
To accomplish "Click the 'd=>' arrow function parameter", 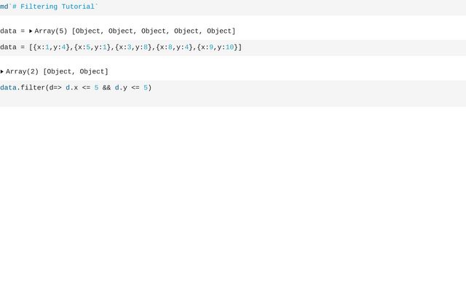I will (55, 88).
